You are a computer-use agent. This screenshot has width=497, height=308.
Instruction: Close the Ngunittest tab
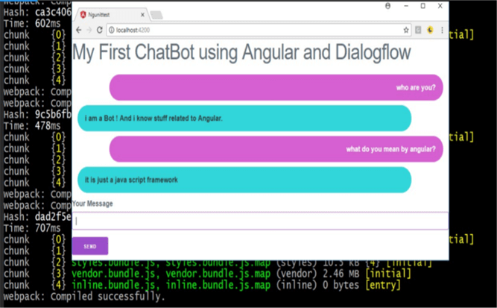pos(142,15)
